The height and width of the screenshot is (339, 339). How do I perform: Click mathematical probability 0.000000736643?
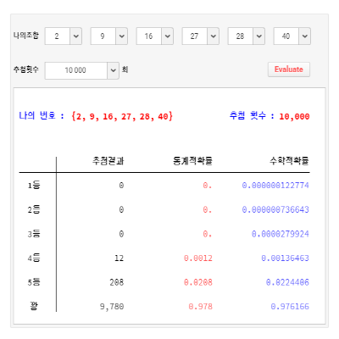[275, 210]
